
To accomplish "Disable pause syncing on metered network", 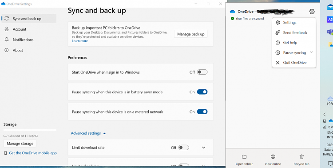I will tap(202, 112).
